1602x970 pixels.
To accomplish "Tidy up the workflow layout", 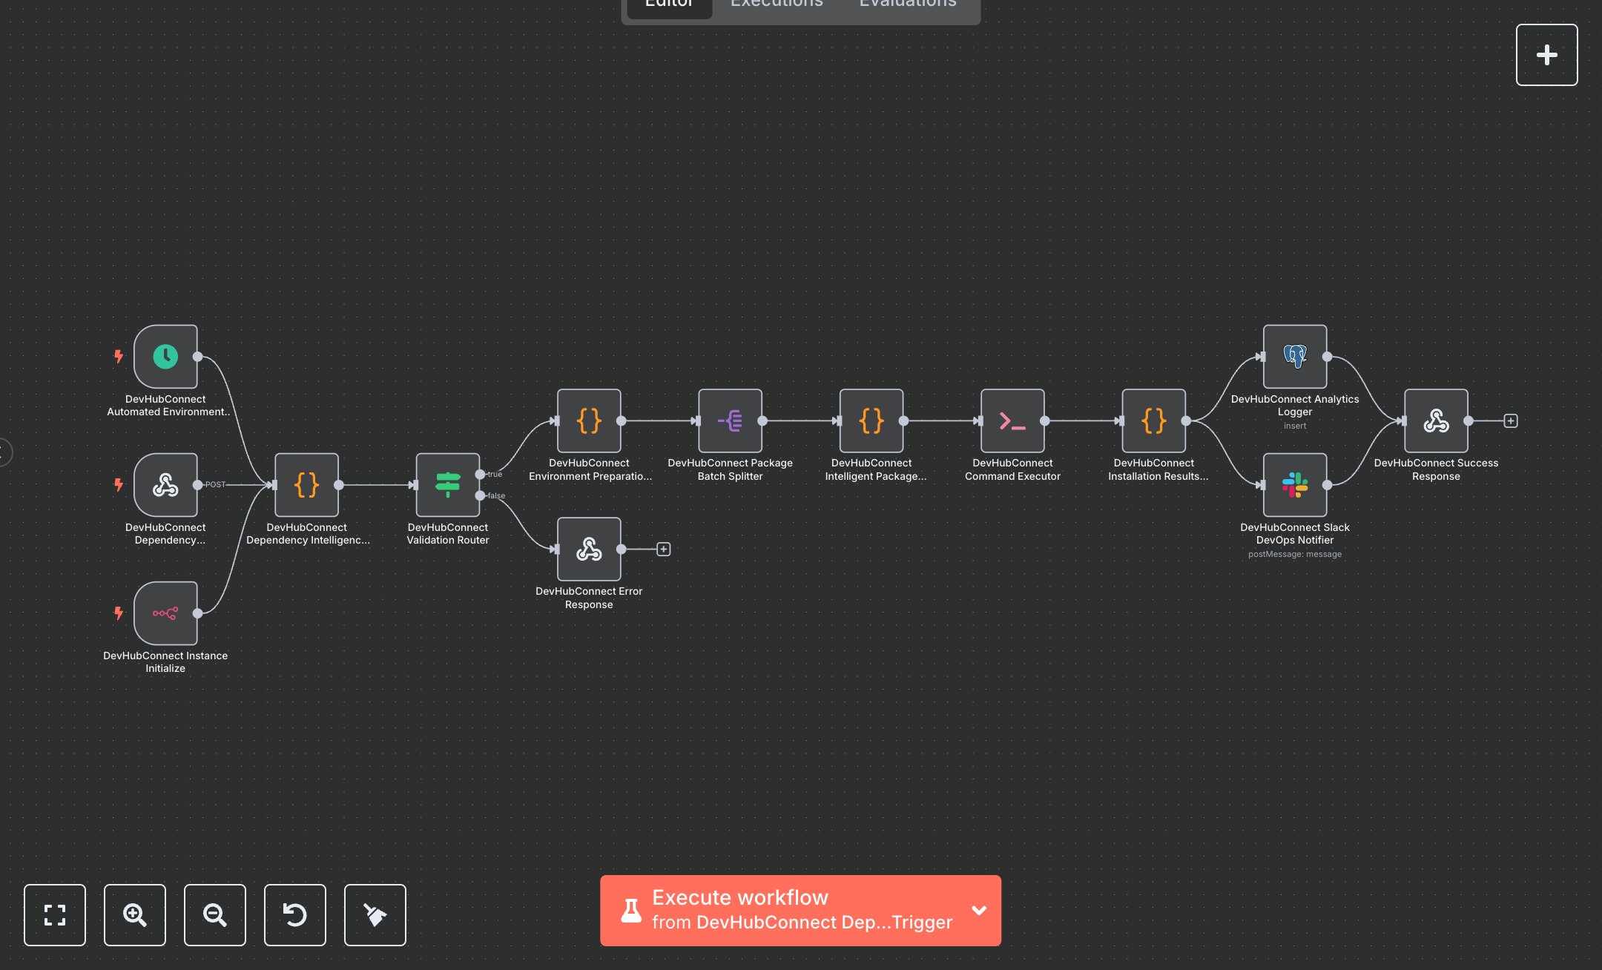I will [375, 915].
